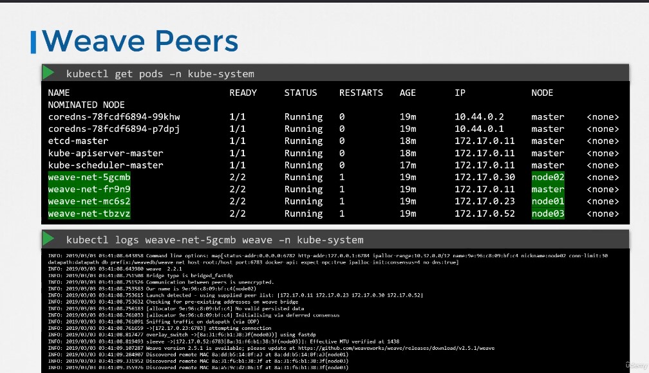Click the 'Launch detected' supplied peer list log line
This screenshot has height=373, width=649.
coord(236,295)
